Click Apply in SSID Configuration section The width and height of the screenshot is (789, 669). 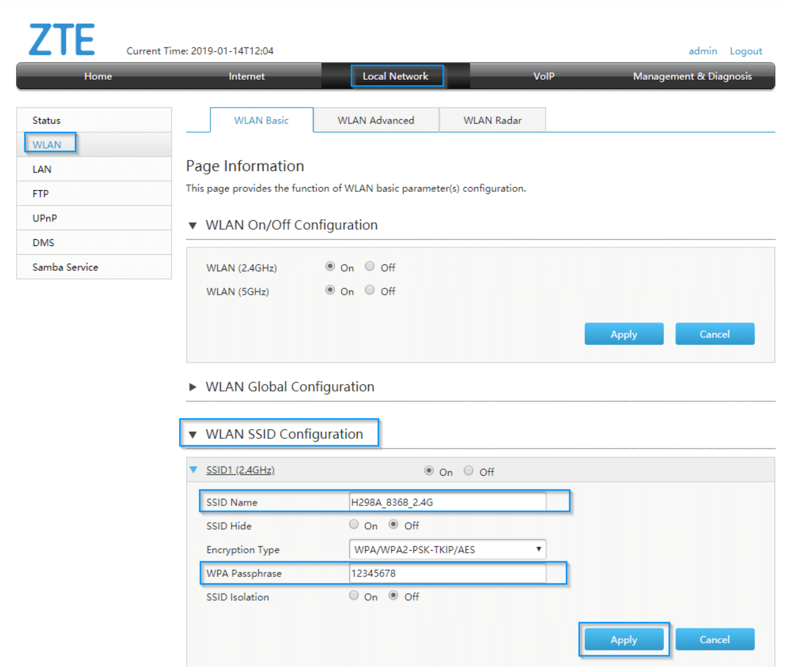tap(624, 640)
